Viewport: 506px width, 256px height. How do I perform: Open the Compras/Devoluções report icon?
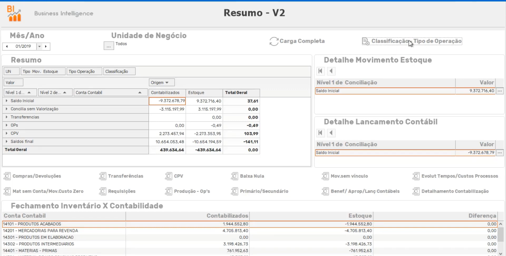[7, 176]
